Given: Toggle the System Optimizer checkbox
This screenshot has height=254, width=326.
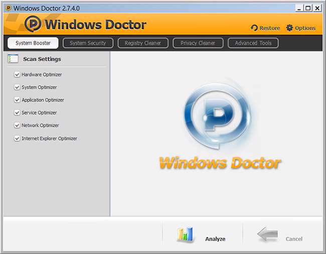Looking at the screenshot, I should (17, 87).
